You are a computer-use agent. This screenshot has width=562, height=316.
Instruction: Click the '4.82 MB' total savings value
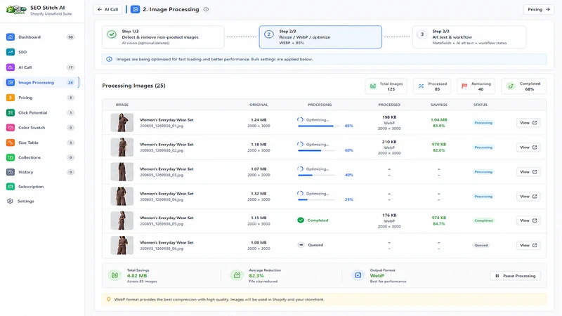click(137, 275)
